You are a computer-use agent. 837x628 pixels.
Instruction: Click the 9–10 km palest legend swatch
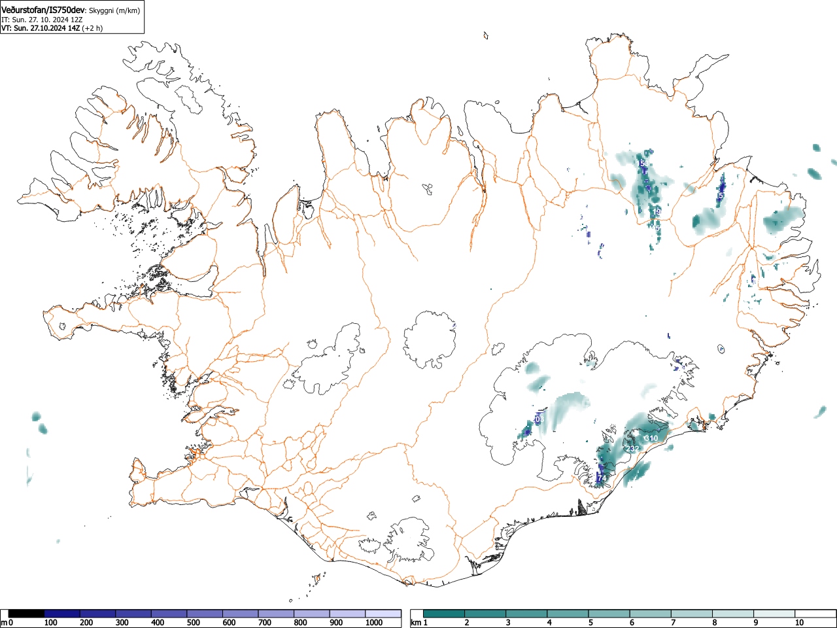click(x=774, y=614)
